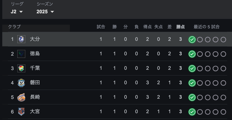232x120 pixels.
Task: Open the 長崎 club name link
Action: click(35, 97)
